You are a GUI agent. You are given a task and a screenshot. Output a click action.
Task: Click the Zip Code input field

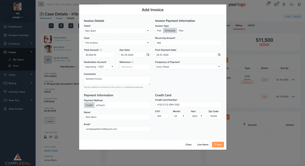click(215, 116)
